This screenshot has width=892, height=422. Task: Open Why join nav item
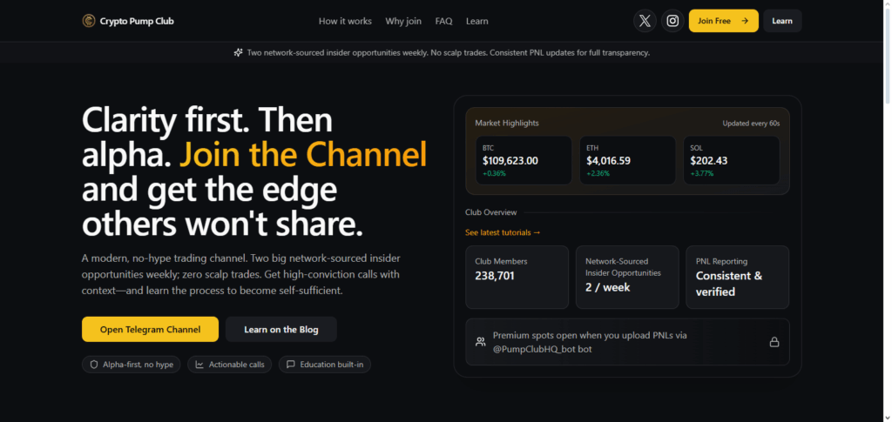tap(403, 21)
